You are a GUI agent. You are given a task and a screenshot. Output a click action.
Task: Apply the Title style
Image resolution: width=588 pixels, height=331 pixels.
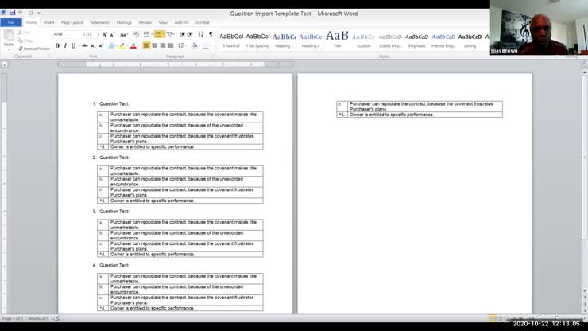tap(337, 41)
